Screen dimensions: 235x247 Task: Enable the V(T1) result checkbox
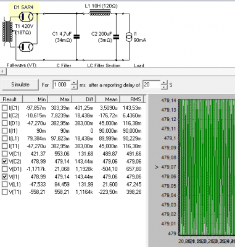click(x=4, y=192)
